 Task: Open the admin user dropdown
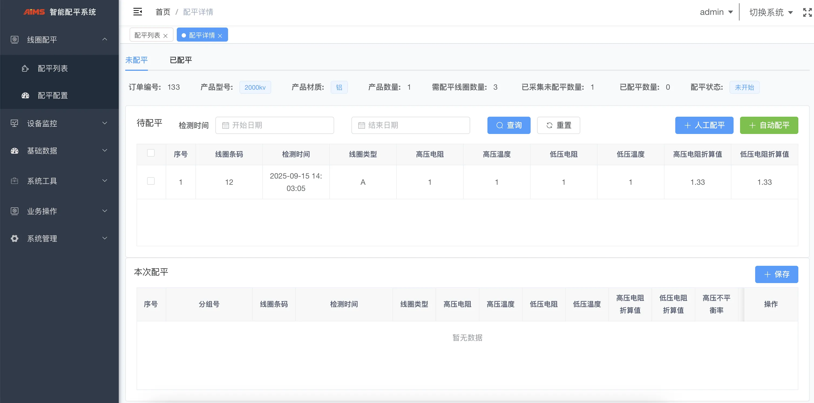[716, 12]
